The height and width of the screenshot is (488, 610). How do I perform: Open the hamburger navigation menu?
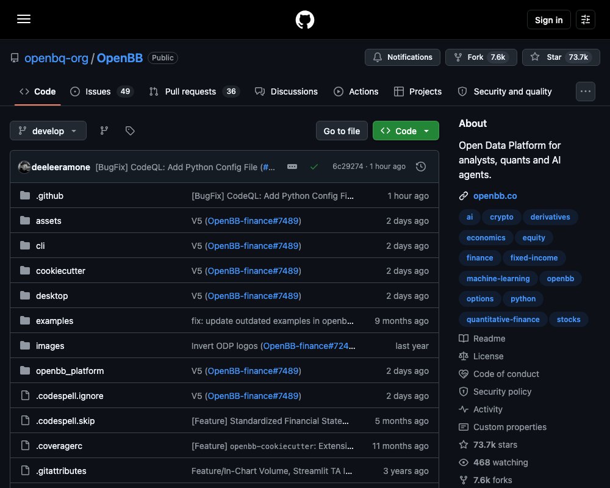24,19
